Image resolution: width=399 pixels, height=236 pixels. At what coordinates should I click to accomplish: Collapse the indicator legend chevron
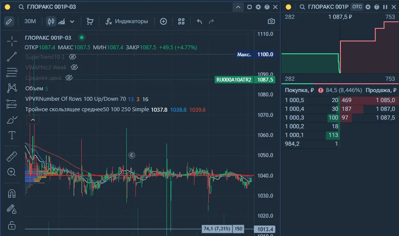(33, 120)
